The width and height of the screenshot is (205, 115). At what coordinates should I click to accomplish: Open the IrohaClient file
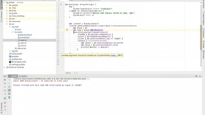point(25,38)
